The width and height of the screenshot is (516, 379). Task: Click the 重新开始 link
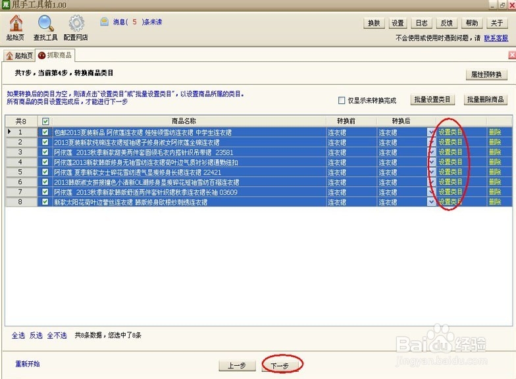pyautogui.click(x=28, y=364)
